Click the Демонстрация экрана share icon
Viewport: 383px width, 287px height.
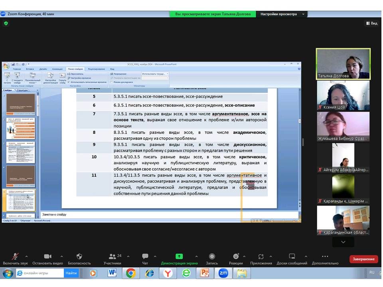[179, 256]
